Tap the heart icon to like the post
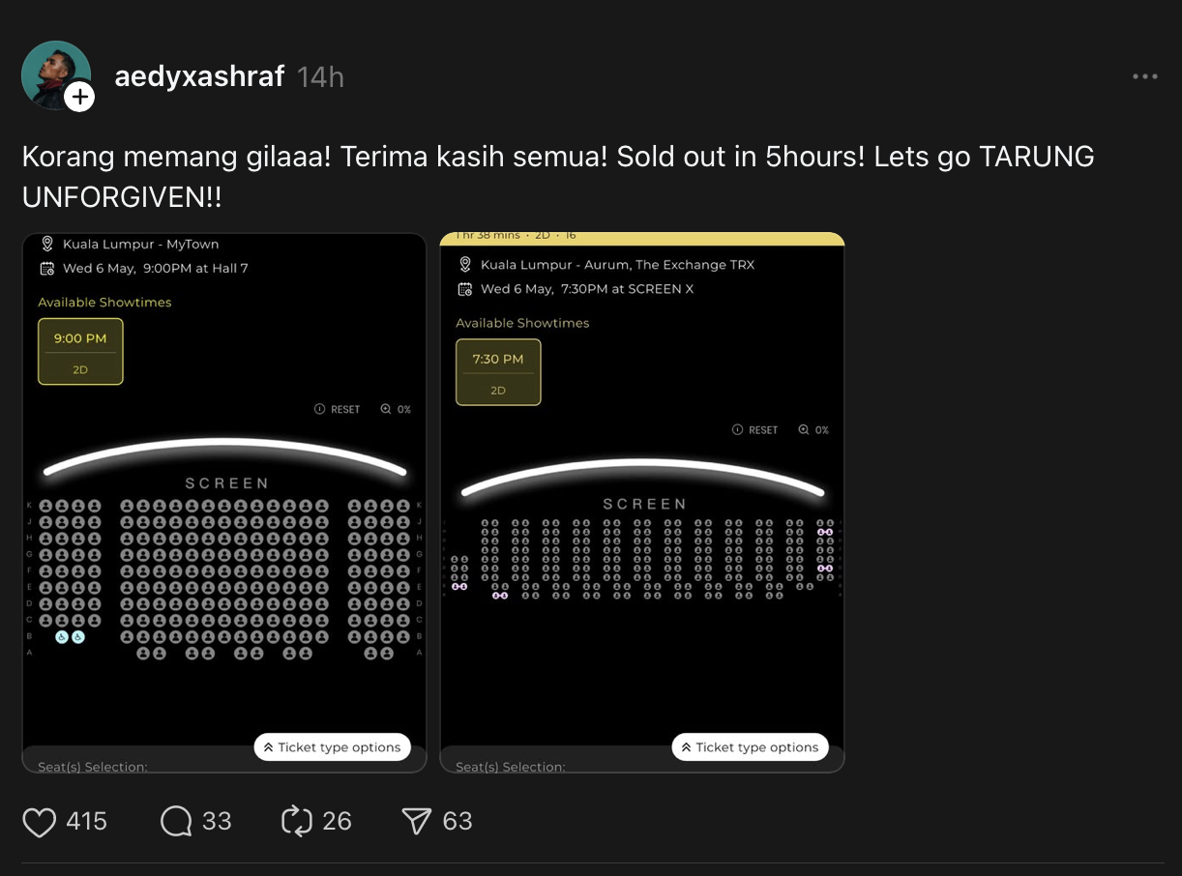Image resolution: width=1182 pixels, height=876 pixels. click(39, 821)
